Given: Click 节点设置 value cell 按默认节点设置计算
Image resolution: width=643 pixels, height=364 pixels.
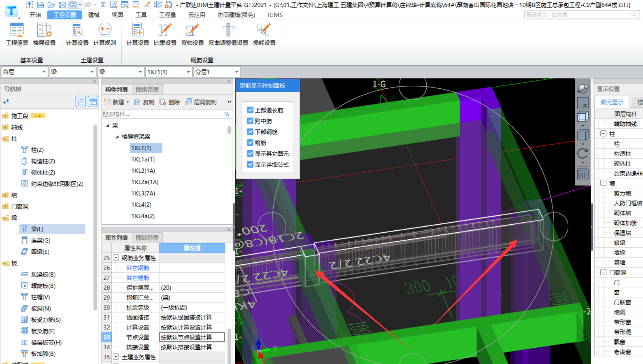Looking at the screenshot, I should click(x=192, y=337).
